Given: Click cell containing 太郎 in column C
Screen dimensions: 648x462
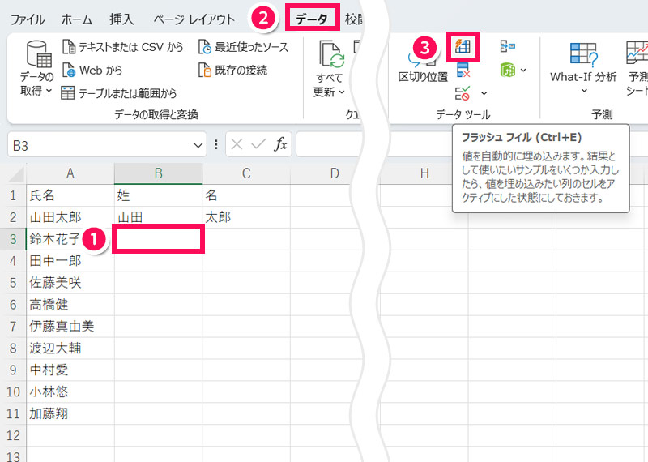Looking at the screenshot, I should (246, 217).
